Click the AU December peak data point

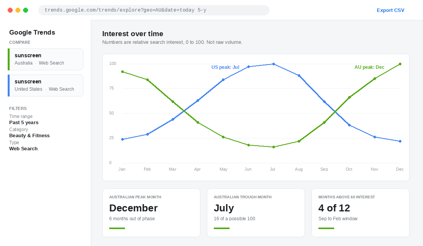(x=400, y=64)
